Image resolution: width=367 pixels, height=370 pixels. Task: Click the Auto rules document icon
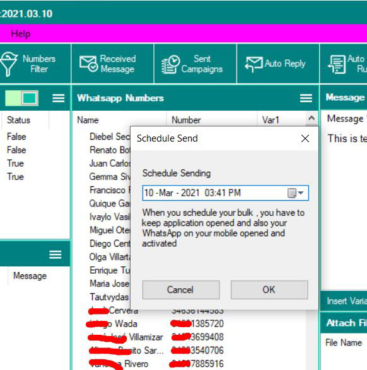tap(337, 64)
